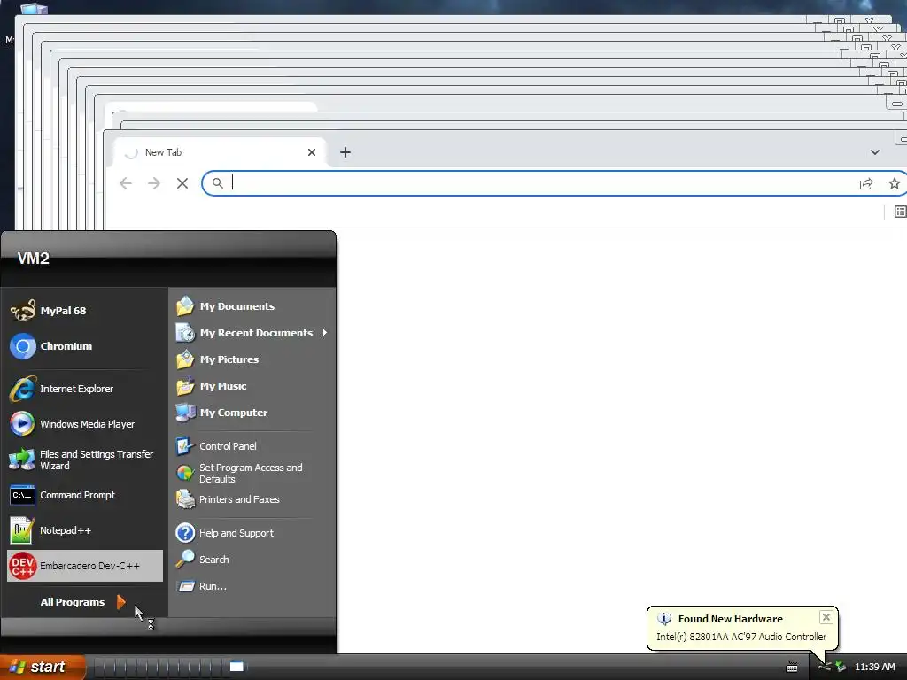Click the taskbar clock showing 11:39 AM
The image size is (907, 680).
click(x=874, y=668)
